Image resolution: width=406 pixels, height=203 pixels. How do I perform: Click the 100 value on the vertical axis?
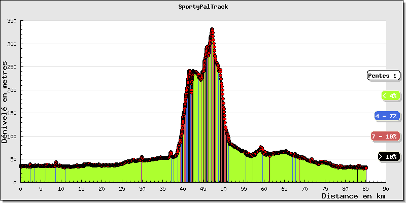click(x=11, y=136)
